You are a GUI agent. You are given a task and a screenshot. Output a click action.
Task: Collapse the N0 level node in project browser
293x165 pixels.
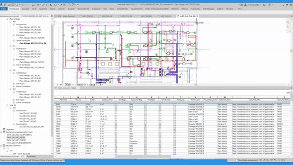coord(11,22)
